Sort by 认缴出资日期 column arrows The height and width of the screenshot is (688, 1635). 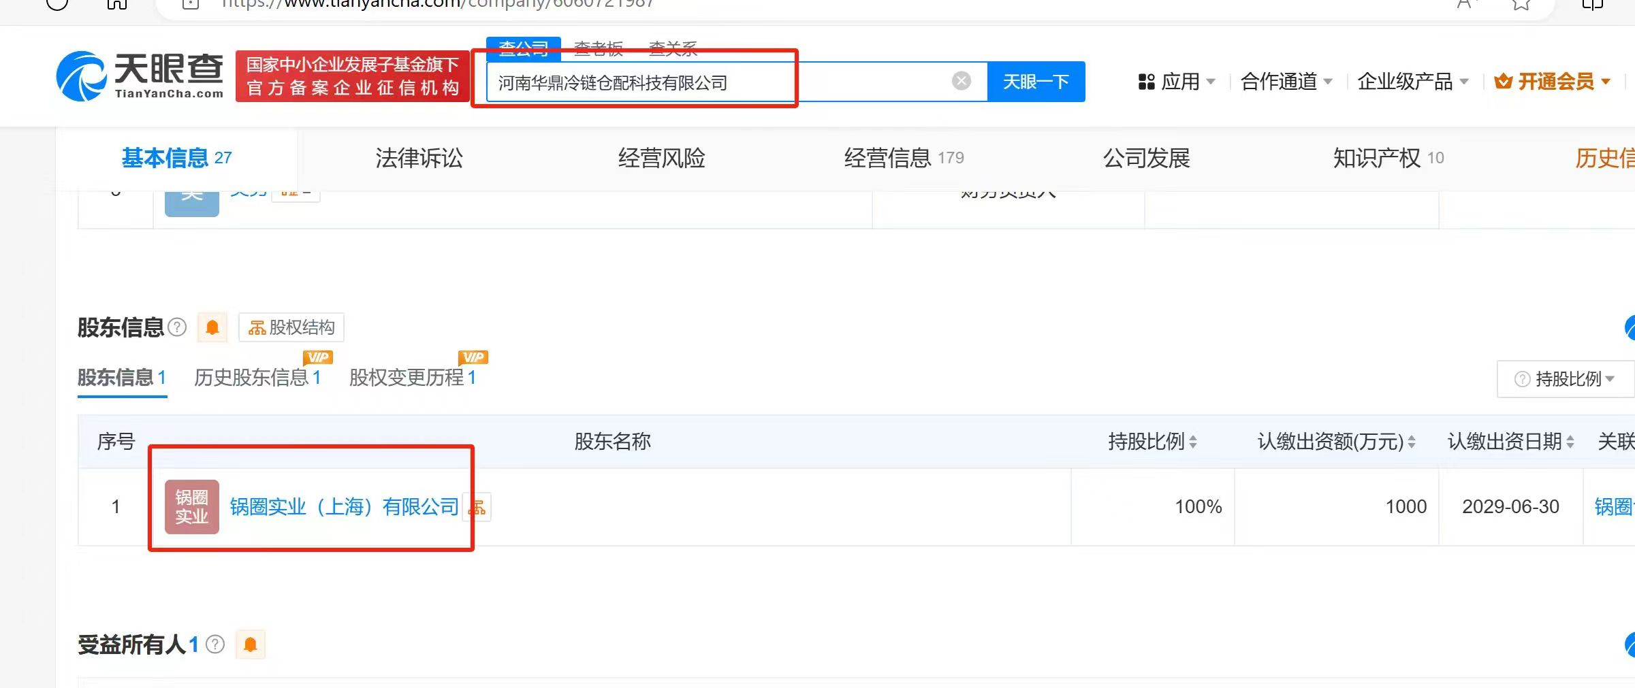tap(1570, 442)
